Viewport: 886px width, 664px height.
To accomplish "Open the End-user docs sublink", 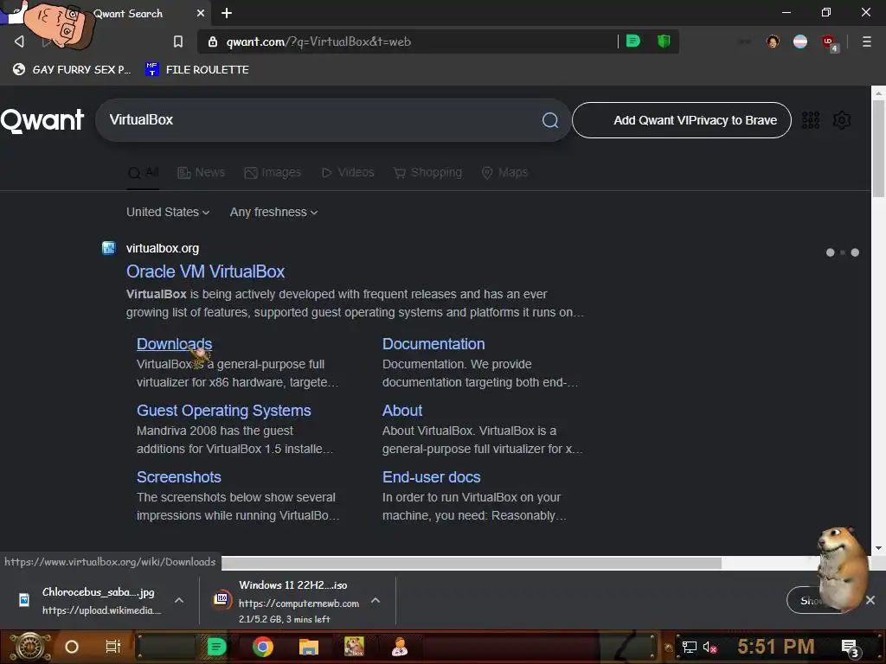I will (431, 477).
